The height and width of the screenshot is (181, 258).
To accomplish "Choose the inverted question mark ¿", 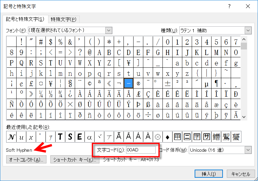I will tap(70, 94).
